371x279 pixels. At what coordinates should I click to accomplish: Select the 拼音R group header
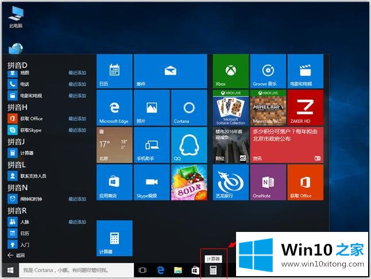click(x=17, y=211)
